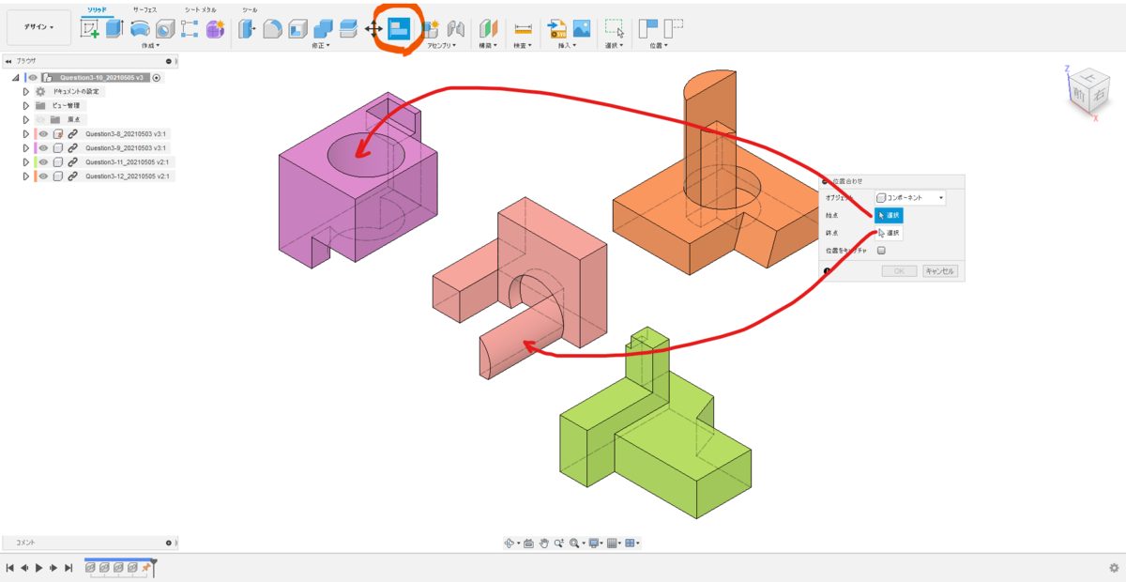Collapse the Browser panel with the double arrows
This screenshot has height=582, width=1126.
(x=8, y=61)
